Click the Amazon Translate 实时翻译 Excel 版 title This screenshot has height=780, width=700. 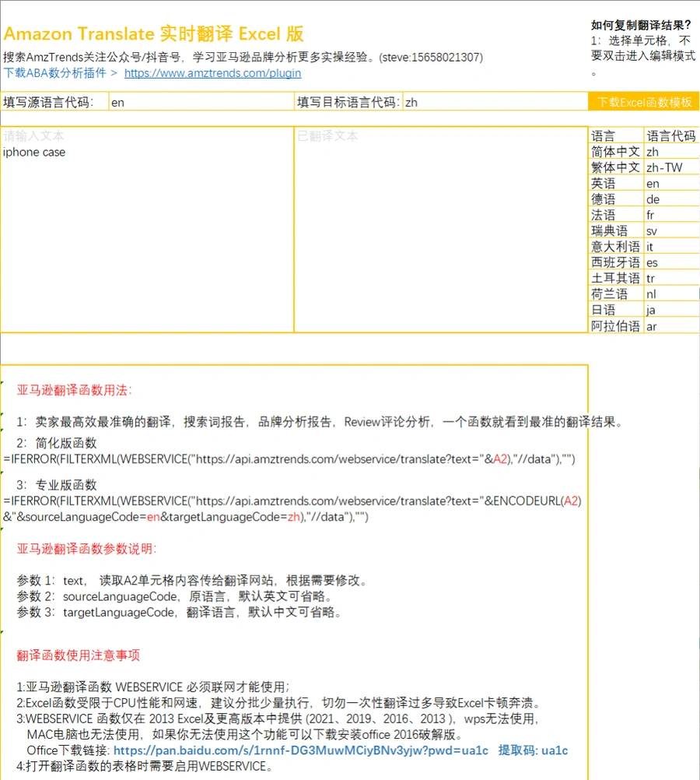coord(154,33)
